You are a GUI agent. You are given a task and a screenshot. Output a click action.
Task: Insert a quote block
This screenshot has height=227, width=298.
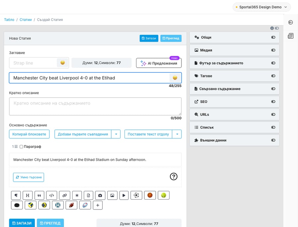click(x=39, y=195)
